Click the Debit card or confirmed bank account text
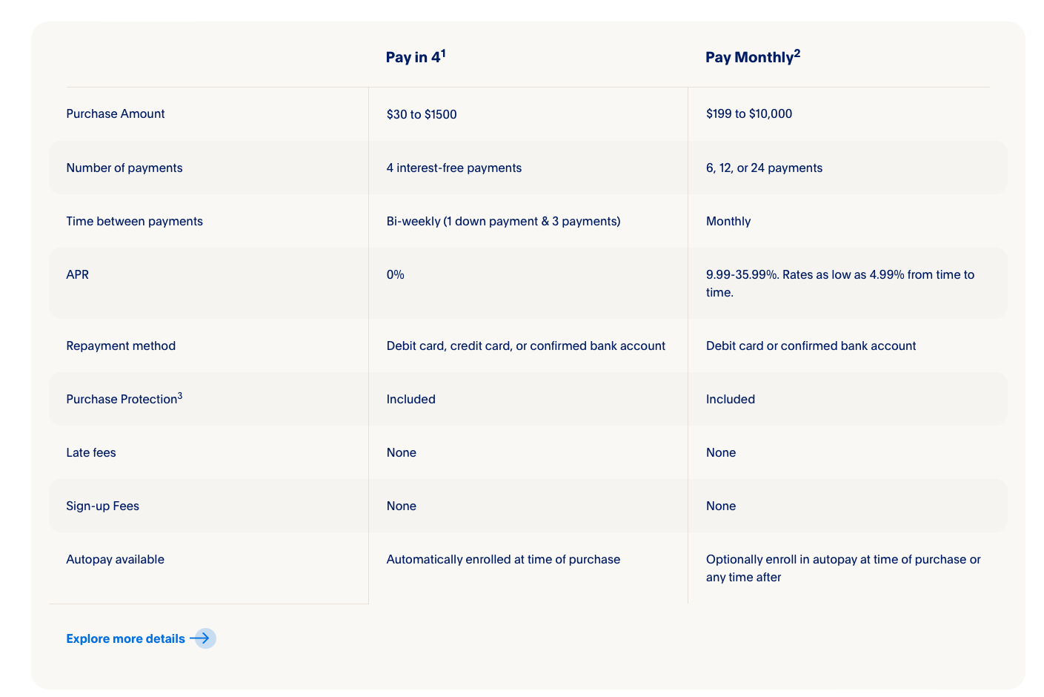The height and width of the screenshot is (697, 1044). click(811, 346)
